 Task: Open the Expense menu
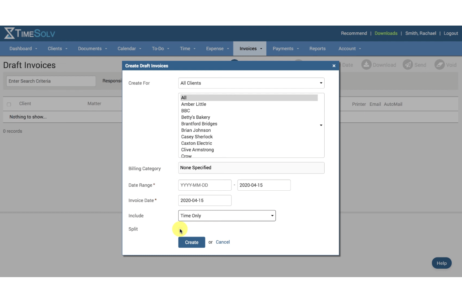pos(217,49)
